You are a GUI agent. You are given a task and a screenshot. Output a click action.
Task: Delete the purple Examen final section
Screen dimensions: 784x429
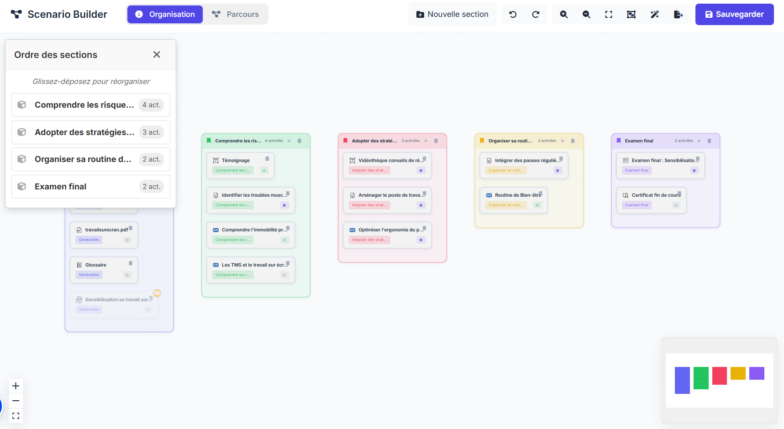[709, 141]
